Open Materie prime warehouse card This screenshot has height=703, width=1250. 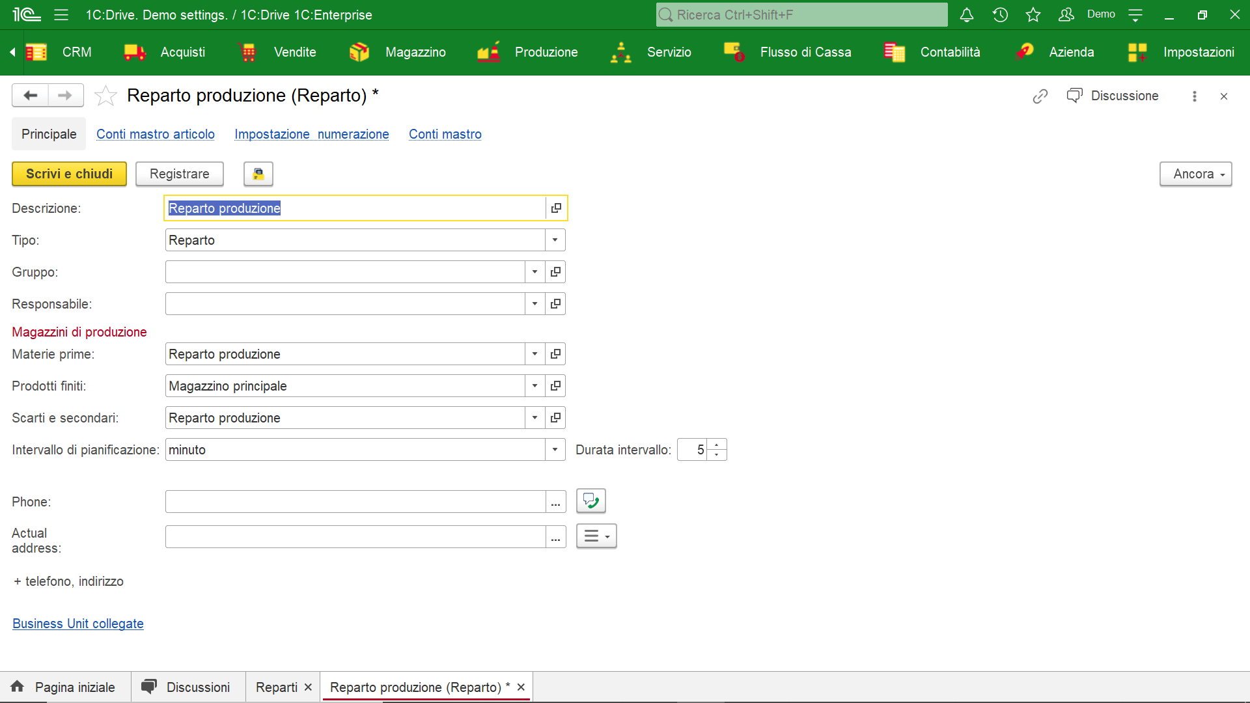pos(555,354)
